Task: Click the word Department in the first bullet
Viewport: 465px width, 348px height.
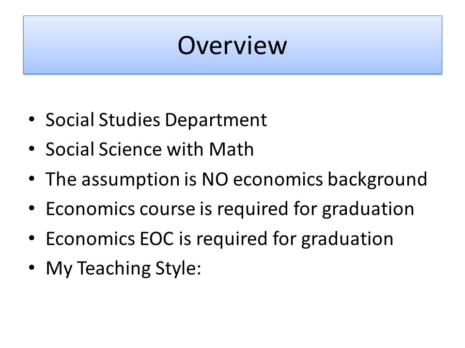Action: [x=216, y=121]
